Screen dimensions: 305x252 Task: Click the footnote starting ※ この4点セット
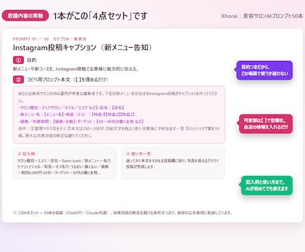click(x=123, y=213)
